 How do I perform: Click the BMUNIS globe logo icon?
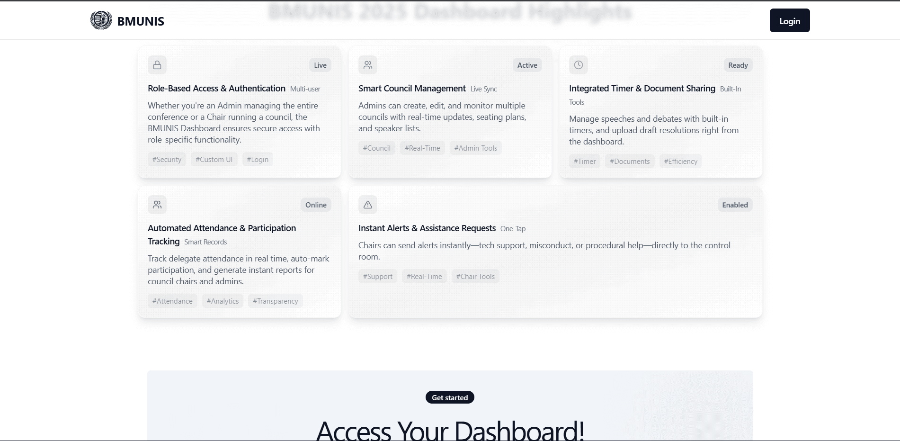point(101,20)
